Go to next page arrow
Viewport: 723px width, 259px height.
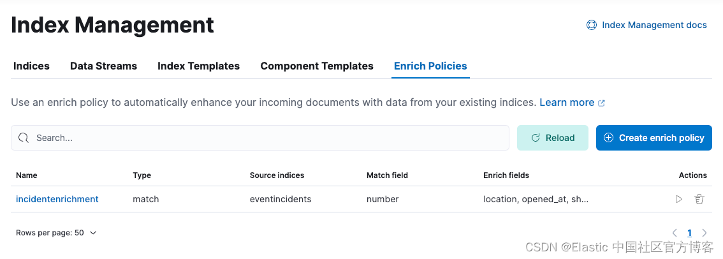point(705,233)
